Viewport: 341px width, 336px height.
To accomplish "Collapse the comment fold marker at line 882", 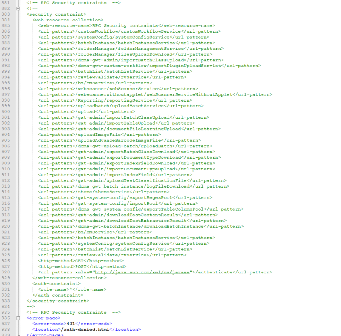I will [x=18, y=8].
